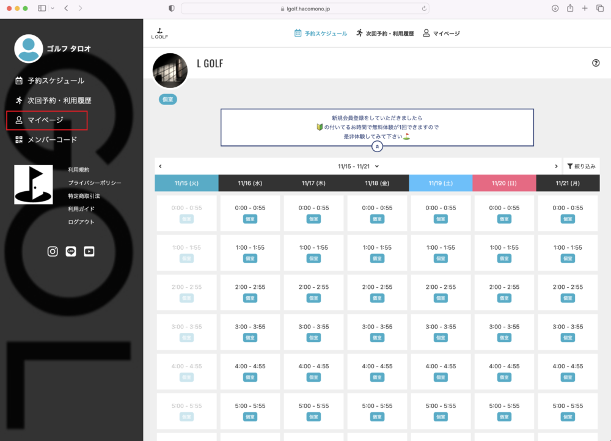Open the help question mark icon
611x441 pixels.
tap(596, 63)
